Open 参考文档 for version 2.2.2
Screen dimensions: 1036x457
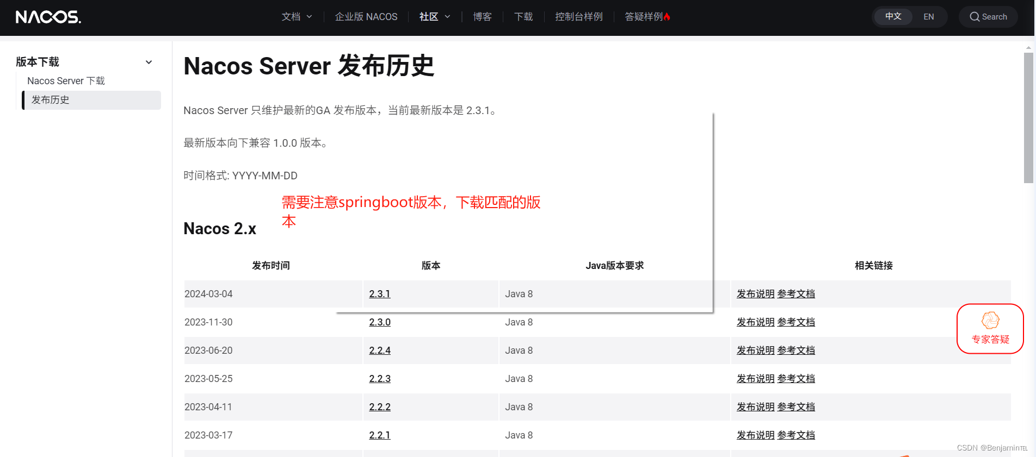tap(796, 407)
